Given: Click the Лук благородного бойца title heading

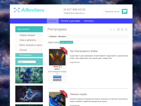Looking at the screenshot, I should click(84, 51).
